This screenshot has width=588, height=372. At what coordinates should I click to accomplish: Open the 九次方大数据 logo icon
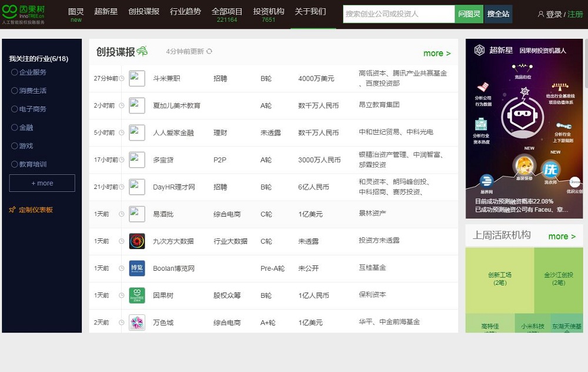[137, 241]
